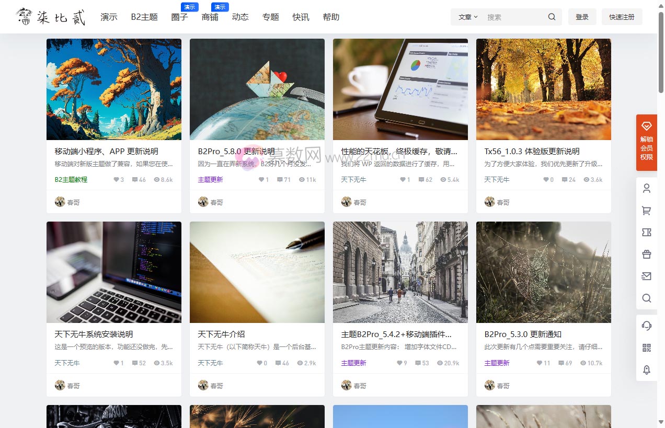Open the notification bell sidebar icon
The image size is (665, 428).
[647, 370]
